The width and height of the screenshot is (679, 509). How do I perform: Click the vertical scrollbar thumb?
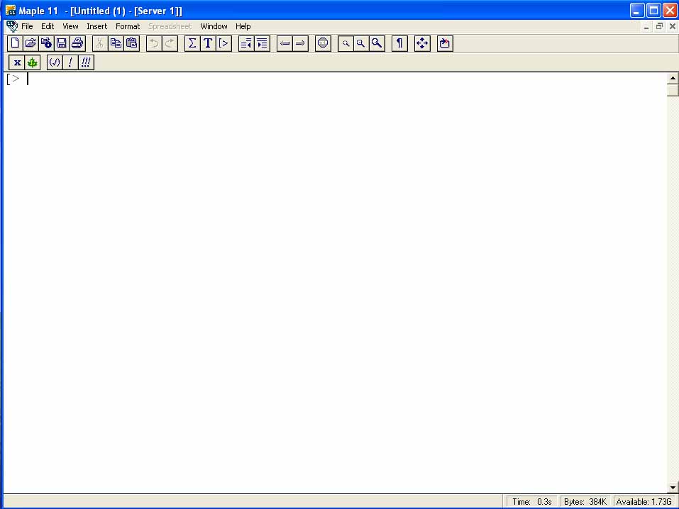click(673, 90)
